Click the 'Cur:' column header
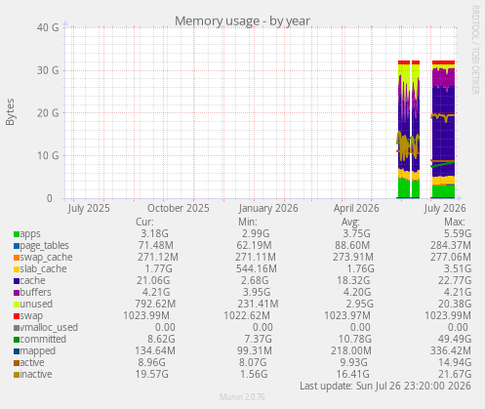This screenshot has width=485, height=409. pos(144,222)
